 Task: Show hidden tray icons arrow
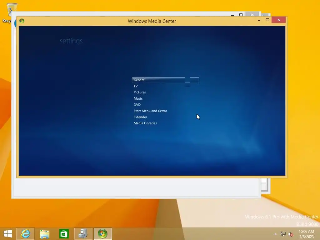[x=276, y=234]
